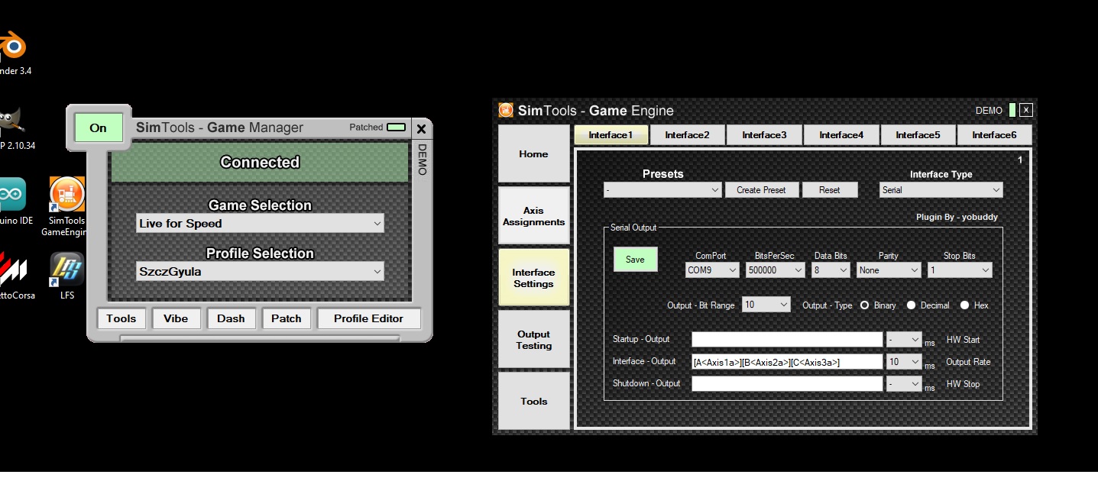This screenshot has height=481, width=1098.
Task: Open the Interface Type dropdown
Action: click(x=941, y=190)
